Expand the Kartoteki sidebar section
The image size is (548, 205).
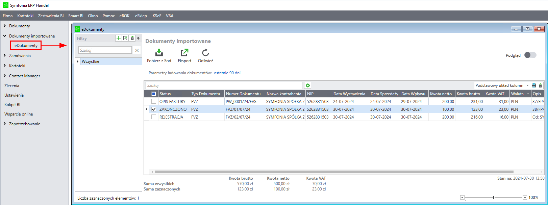click(x=5, y=66)
